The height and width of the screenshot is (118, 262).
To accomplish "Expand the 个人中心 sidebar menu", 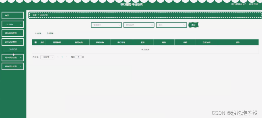I will 13,24.
